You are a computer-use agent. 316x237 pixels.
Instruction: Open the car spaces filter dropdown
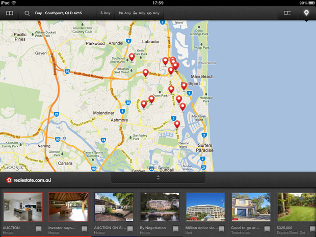(x=153, y=13)
